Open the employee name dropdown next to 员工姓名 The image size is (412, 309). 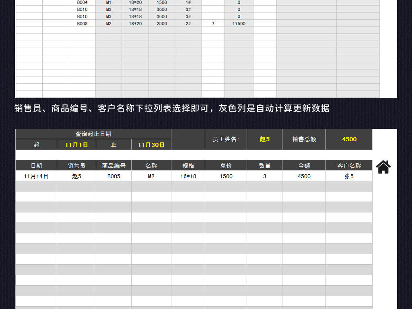tap(264, 139)
